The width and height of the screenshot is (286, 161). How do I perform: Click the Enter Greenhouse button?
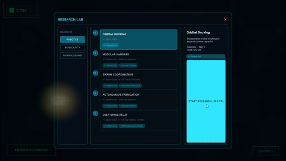click(31, 150)
